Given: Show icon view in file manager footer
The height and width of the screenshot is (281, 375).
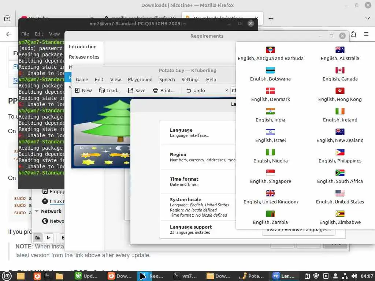Looking at the screenshot, I should (38, 237).
